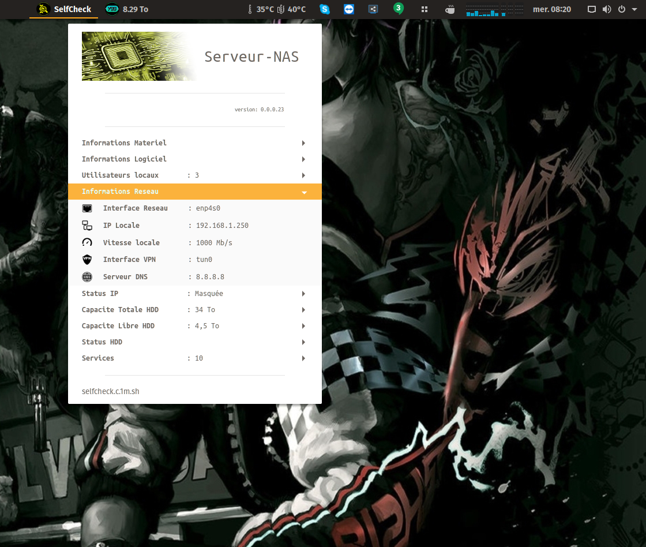
Task: Click the circuit board chip image
Action: click(138, 56)
